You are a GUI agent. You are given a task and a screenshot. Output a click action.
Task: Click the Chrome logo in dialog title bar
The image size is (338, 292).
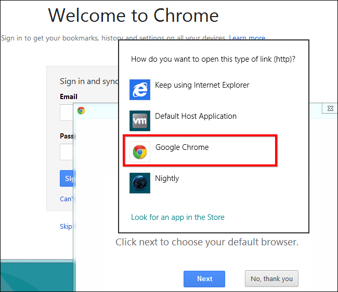point(81,110)
